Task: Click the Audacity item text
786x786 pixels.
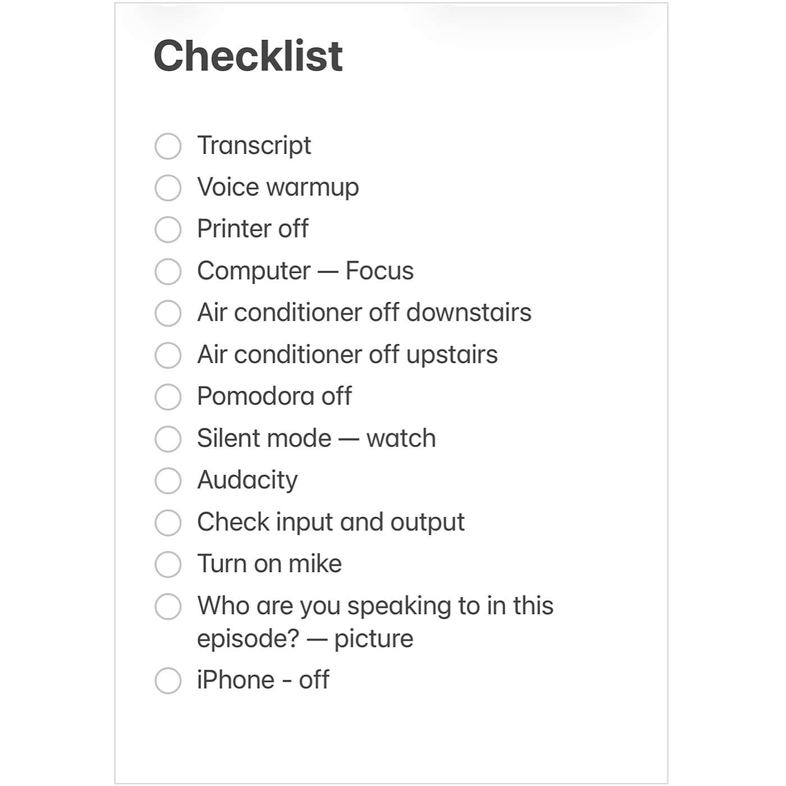Action: (x=247, y=481)
